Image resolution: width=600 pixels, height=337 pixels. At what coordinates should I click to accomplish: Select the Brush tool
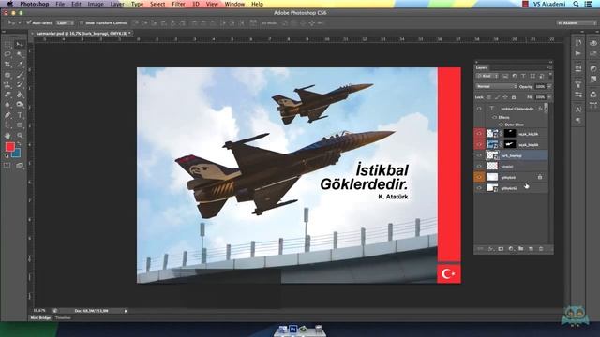tap(20, 75)
